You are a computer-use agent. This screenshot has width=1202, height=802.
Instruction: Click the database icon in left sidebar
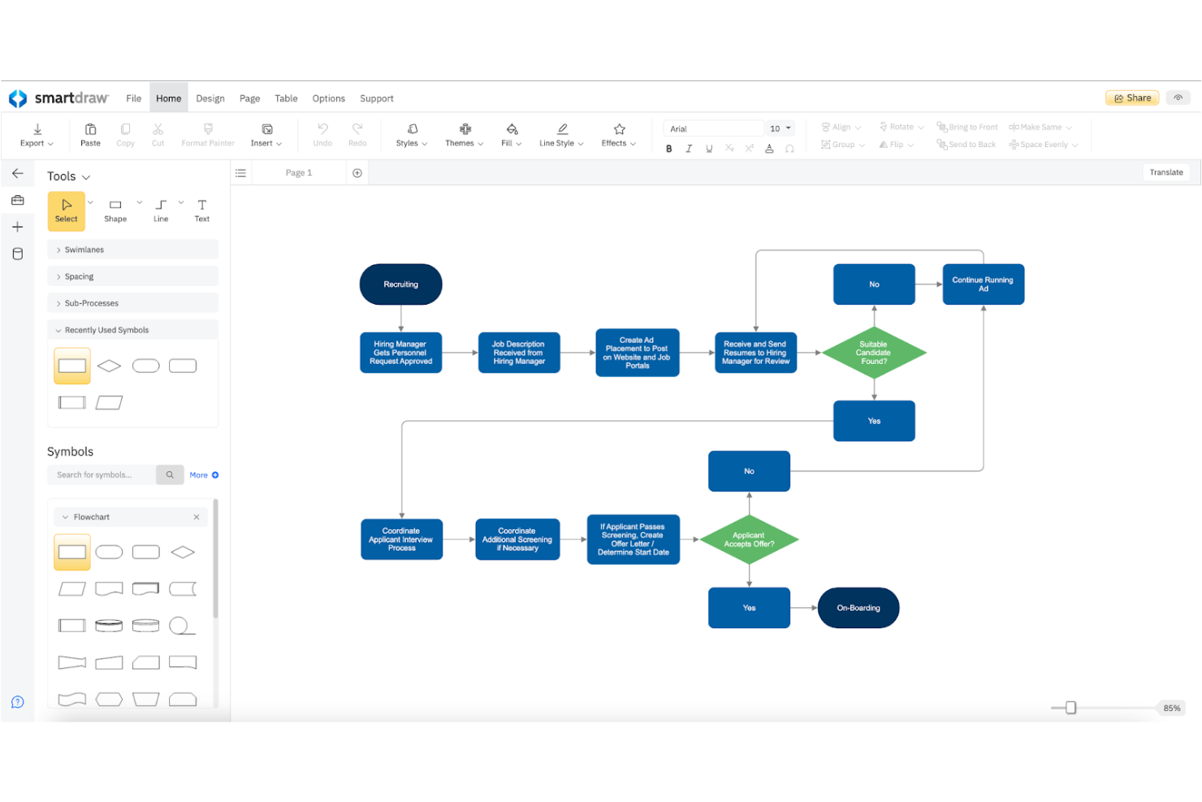click(x=18, y=254)
